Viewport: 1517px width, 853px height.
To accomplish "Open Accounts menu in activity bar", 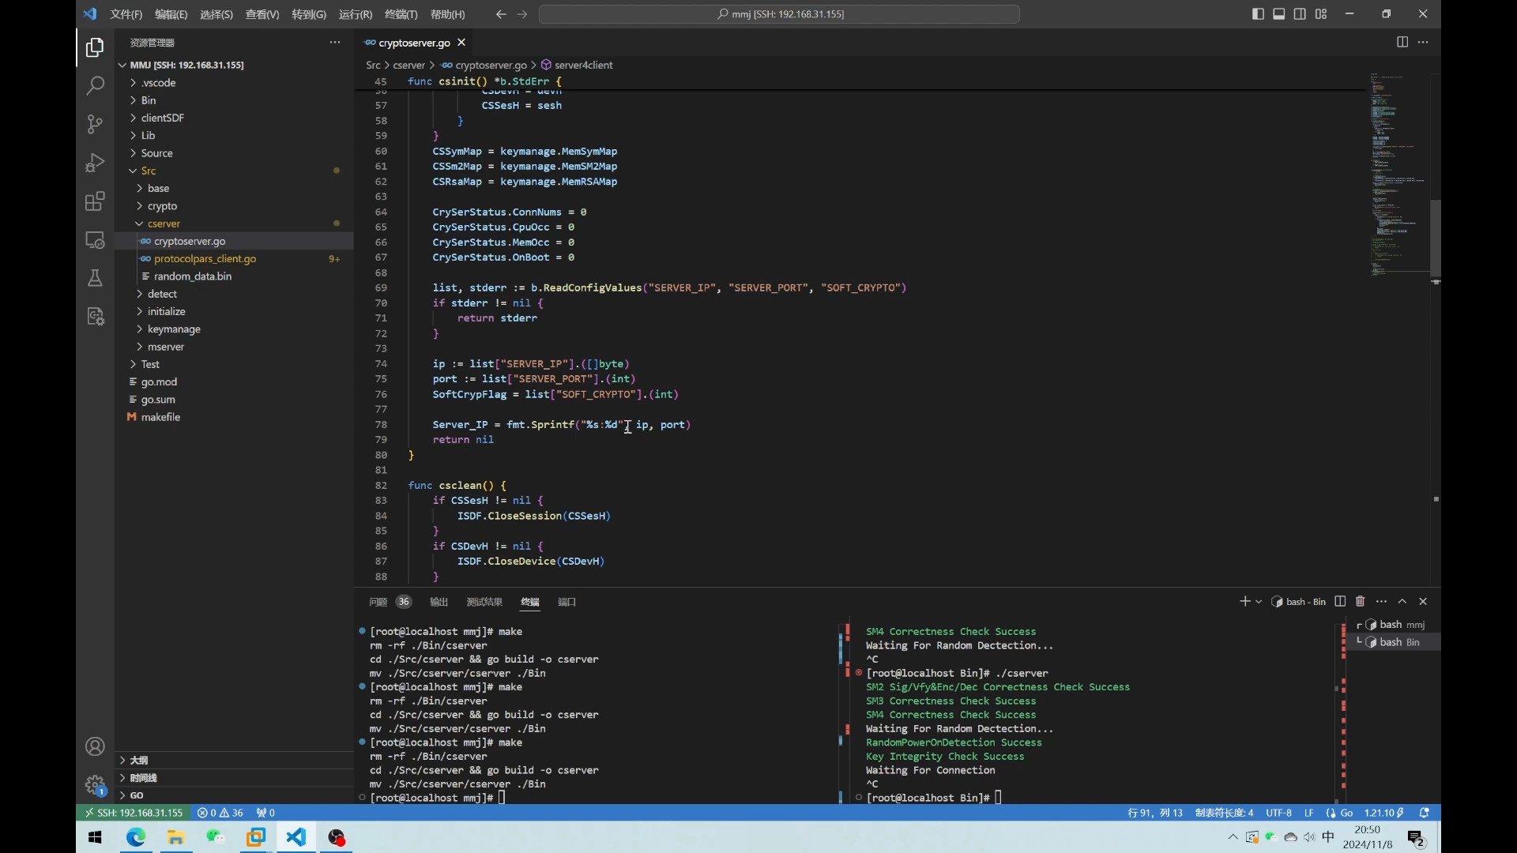I will pos(95,747).
